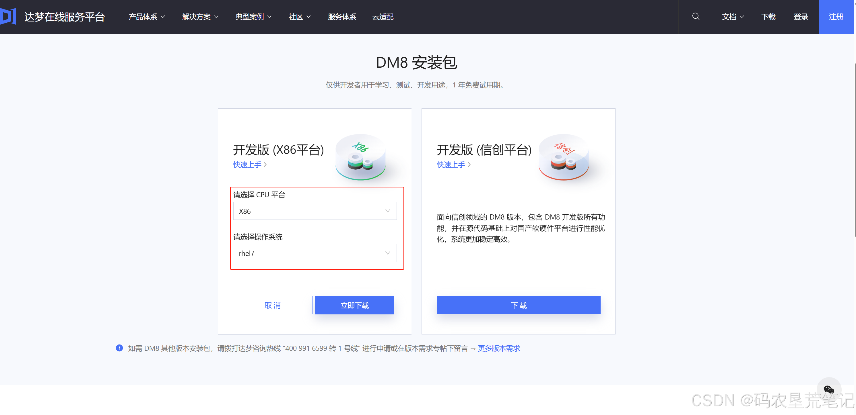The height and width of the screenshot is (415, 856).
Task: Click the DM8 安装包 title
Action: point(416,62)
